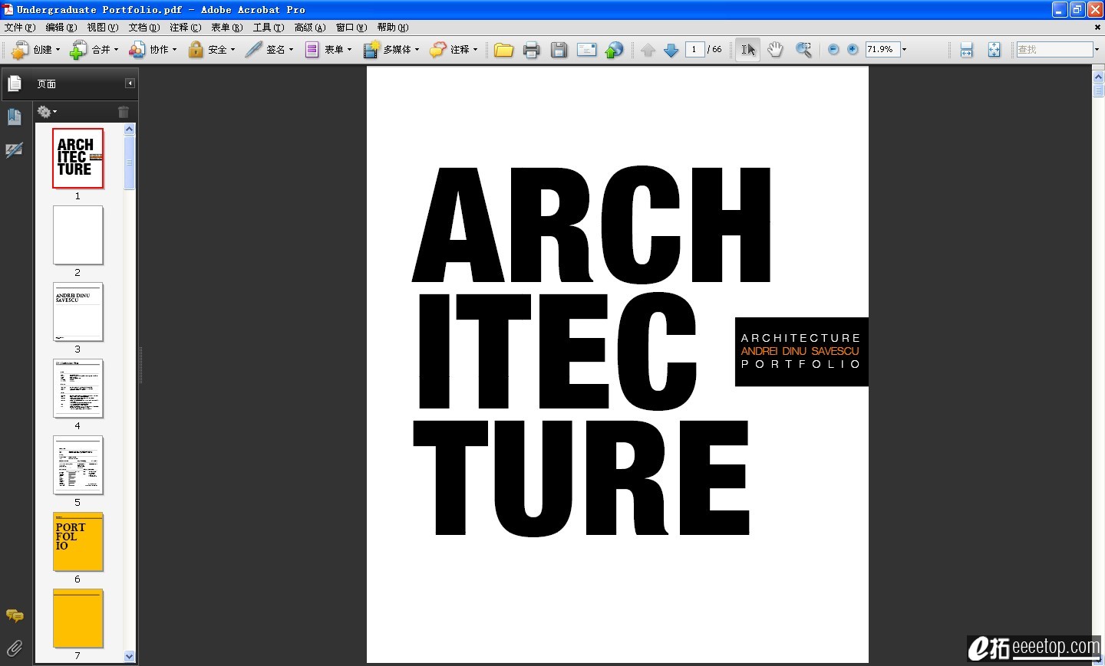
Task: Select page 4 thumbnail
Action: [x=78, y=389]
